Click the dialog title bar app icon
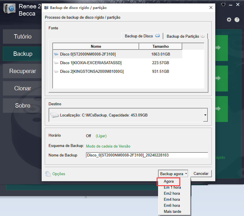The width and height of the screenshot is (244, 216). pyautogui.click(x=46, y=8)
